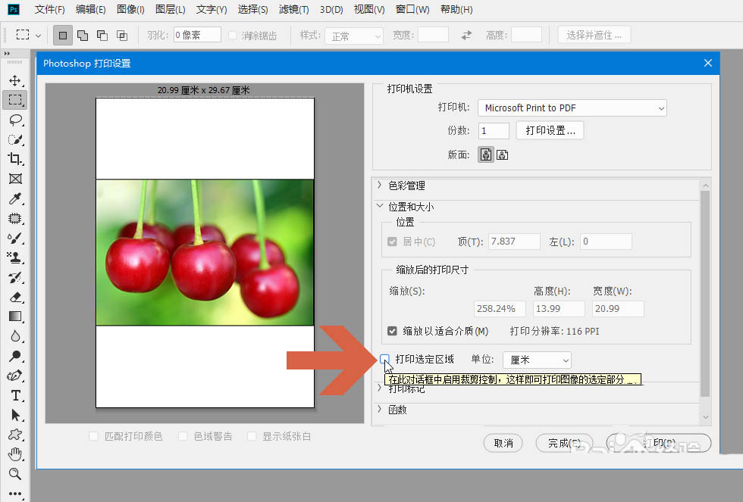Screen dimensions: 743x502
Task: Open the 图层(L) menu
Action: (x=170, y=9)
